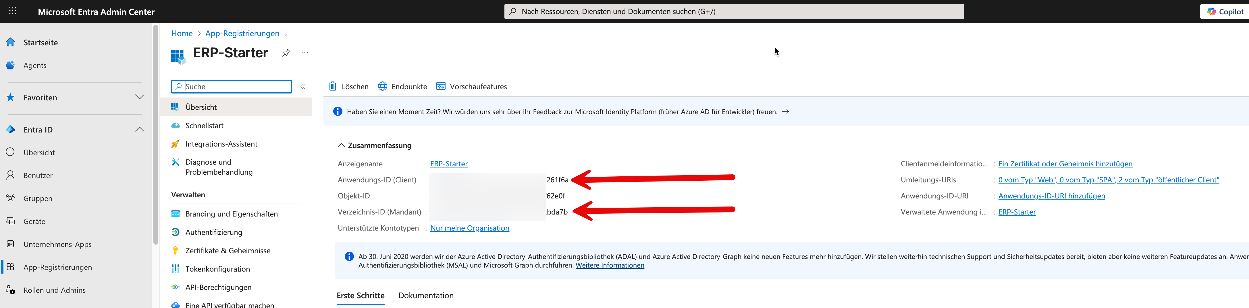Viewport: 1249px width, 308px height.
Task: Select the Erste Schritte tab
Action: [360, 295]
